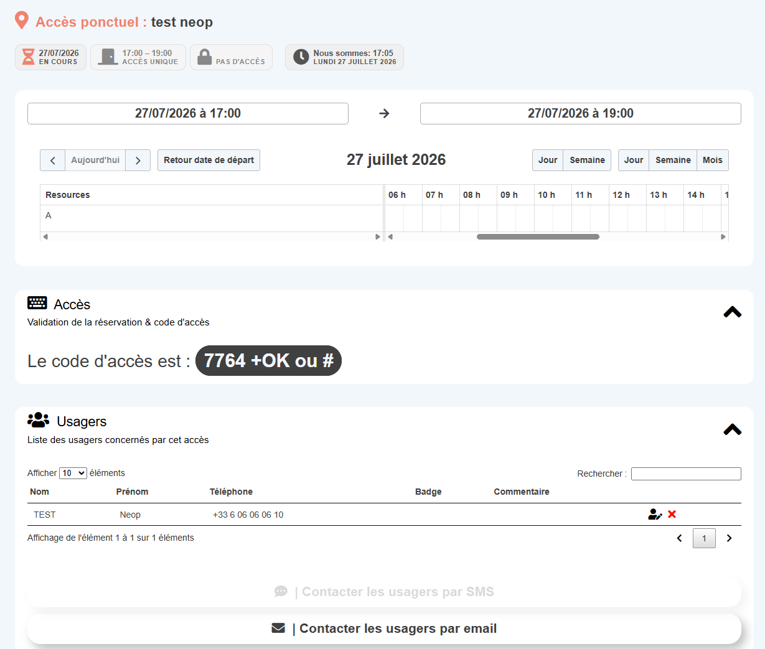This screenshot has width=765, height=649.
Task: Switch to first Jour view button
Action: 548,160
